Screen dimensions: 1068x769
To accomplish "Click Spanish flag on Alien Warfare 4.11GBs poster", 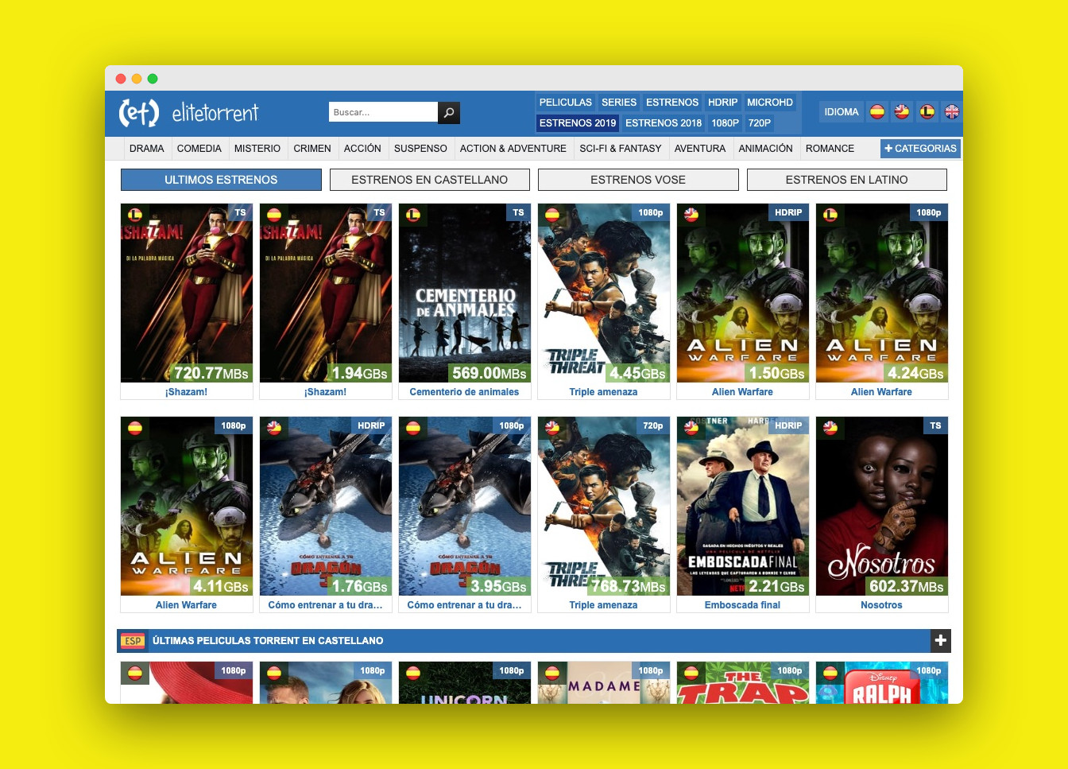I will 135,428.
